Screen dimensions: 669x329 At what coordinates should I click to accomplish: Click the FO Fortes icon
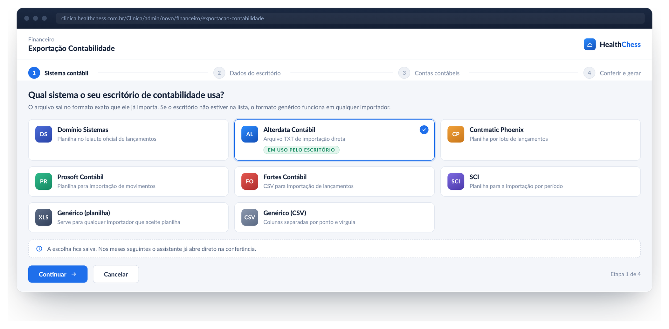coord(250,181)
